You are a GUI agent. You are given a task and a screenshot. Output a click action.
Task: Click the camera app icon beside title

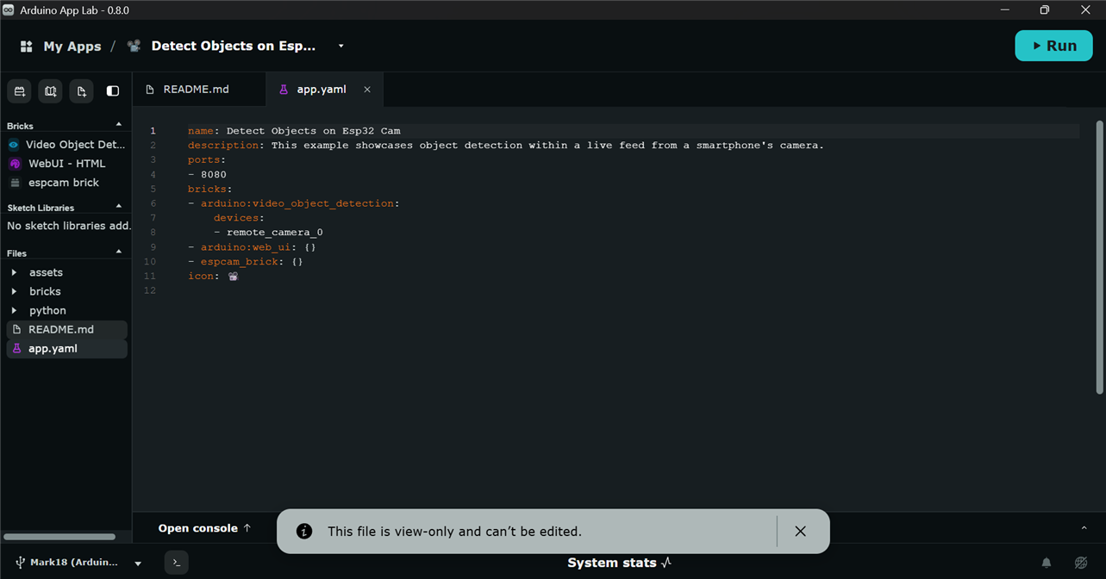coord(134,47)
